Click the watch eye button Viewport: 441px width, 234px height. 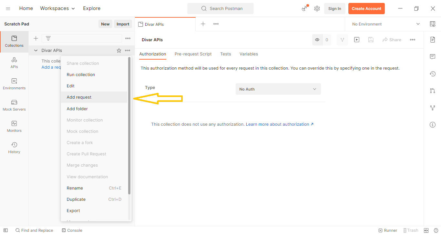point(317,40)
